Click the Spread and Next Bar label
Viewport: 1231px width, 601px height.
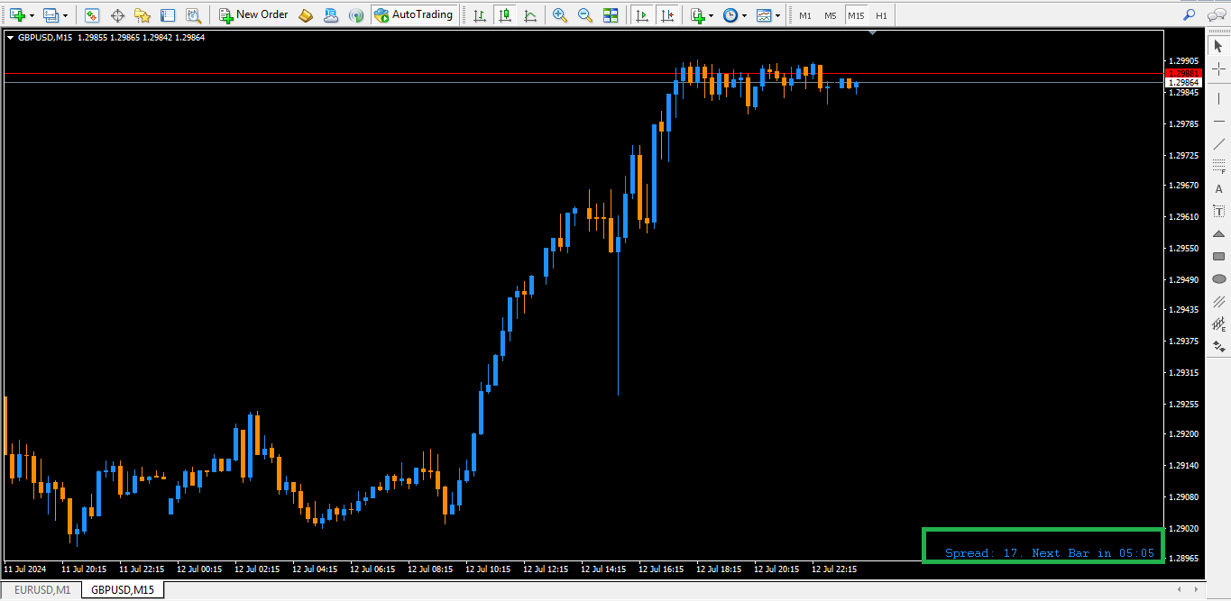point(1049,552)
